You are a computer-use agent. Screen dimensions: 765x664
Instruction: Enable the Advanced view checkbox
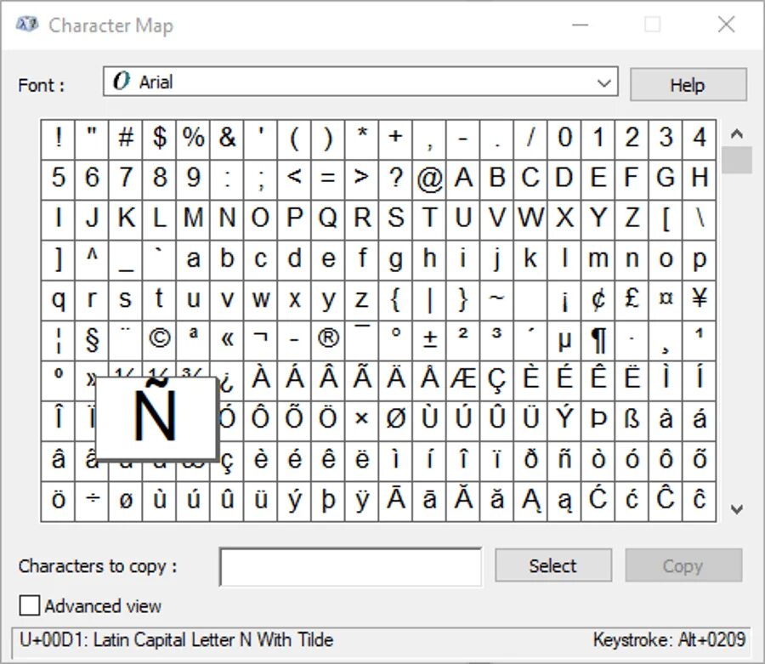29,606
